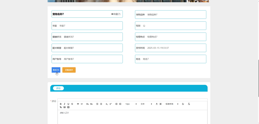Open the text alignment dropdown
259x124 pixels.
[x=183, y=104]
